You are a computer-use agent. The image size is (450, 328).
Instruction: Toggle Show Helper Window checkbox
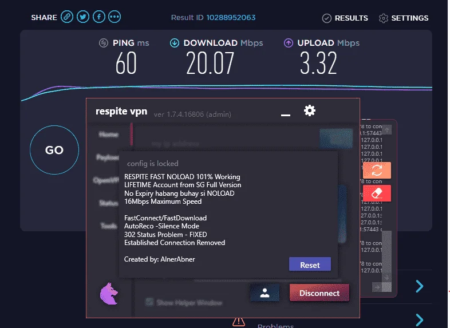click(149, 302)
